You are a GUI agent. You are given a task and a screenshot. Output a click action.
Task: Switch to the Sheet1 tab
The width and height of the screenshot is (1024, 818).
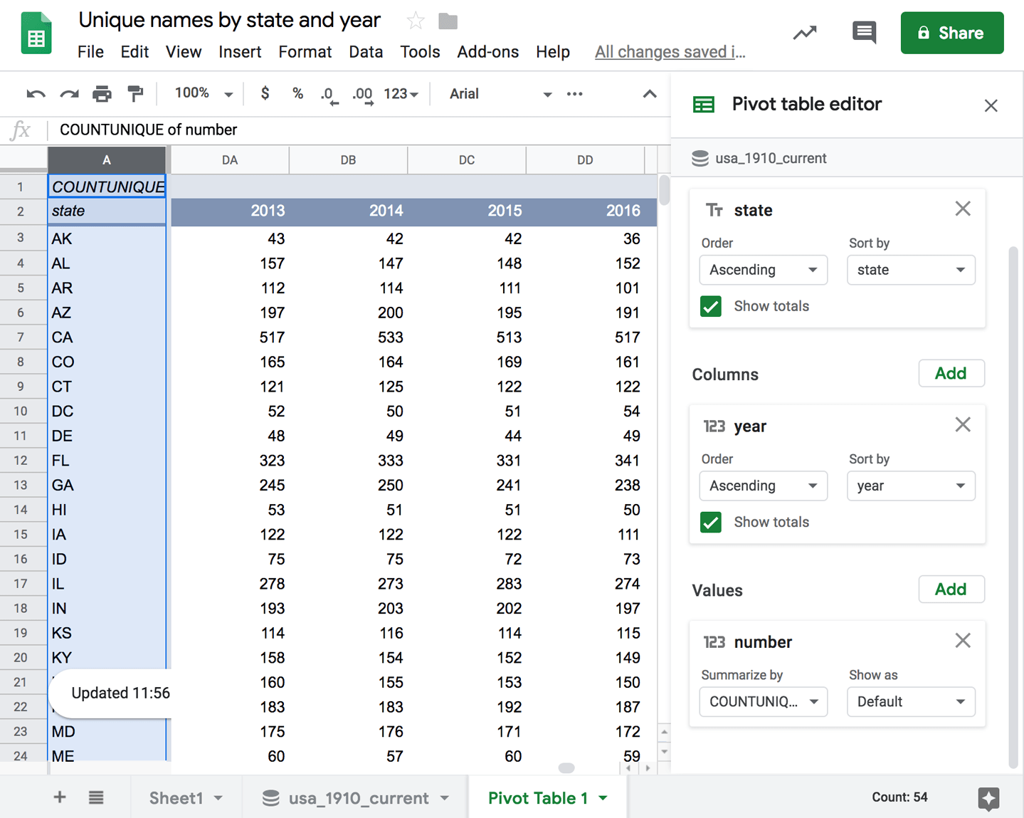pyautogui.click(x=176, y=797)
